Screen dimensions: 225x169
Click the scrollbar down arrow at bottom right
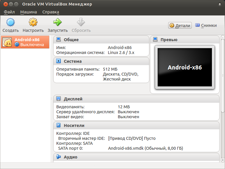click(x=223, y=160)
